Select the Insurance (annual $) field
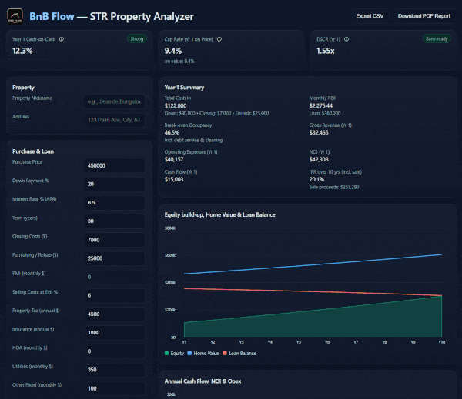Image resolution: width=462 pixels, height=399 pixels. [x=114, y=333]
